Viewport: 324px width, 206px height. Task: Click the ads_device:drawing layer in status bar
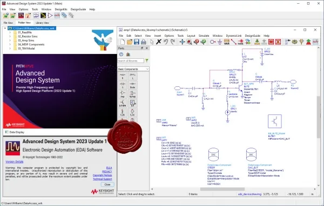point(249,194)
